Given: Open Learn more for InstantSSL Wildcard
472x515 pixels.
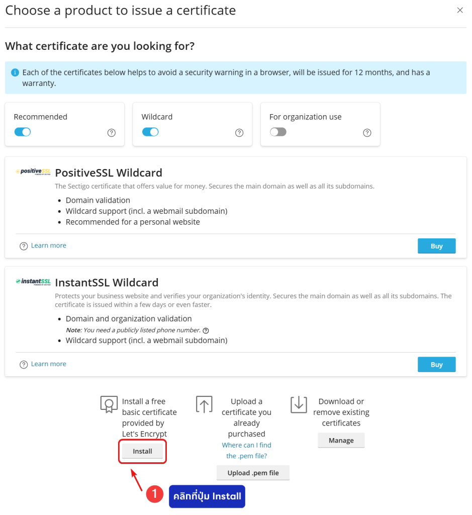Looking at the screenshot, I should tap(48, 364).
